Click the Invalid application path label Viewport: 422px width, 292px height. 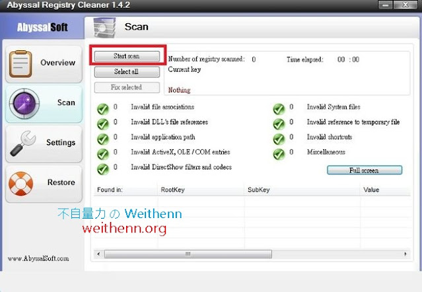click(x=163, y=137)
